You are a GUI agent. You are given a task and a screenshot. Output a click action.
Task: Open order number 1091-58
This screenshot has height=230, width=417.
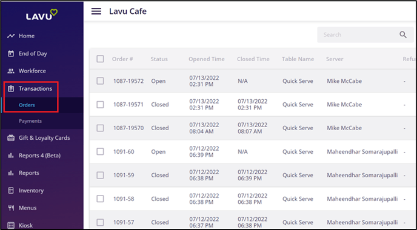pyautogui.click(x=124, y=199)
